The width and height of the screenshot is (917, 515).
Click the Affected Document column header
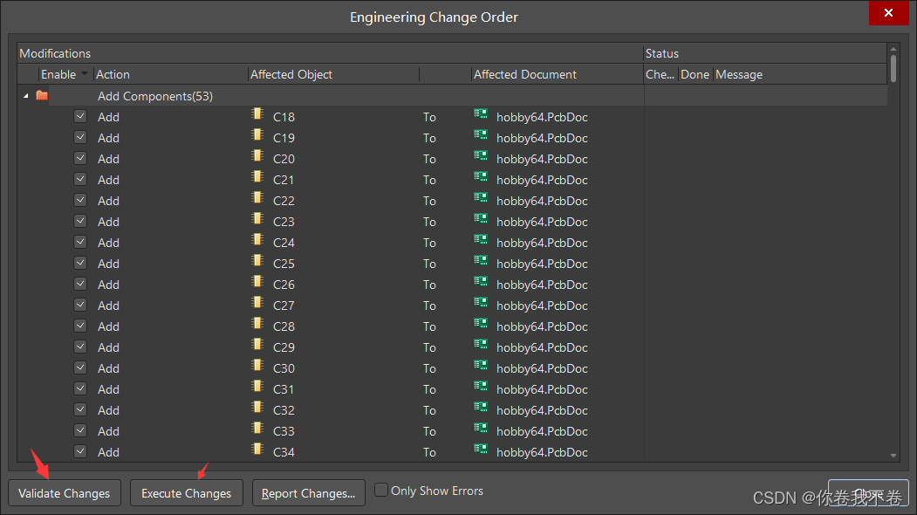[x=525, y=75]
